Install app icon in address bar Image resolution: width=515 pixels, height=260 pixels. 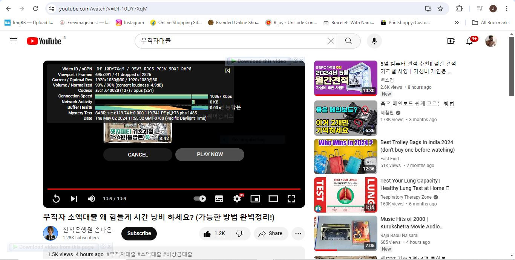click(x=428, y=9)
